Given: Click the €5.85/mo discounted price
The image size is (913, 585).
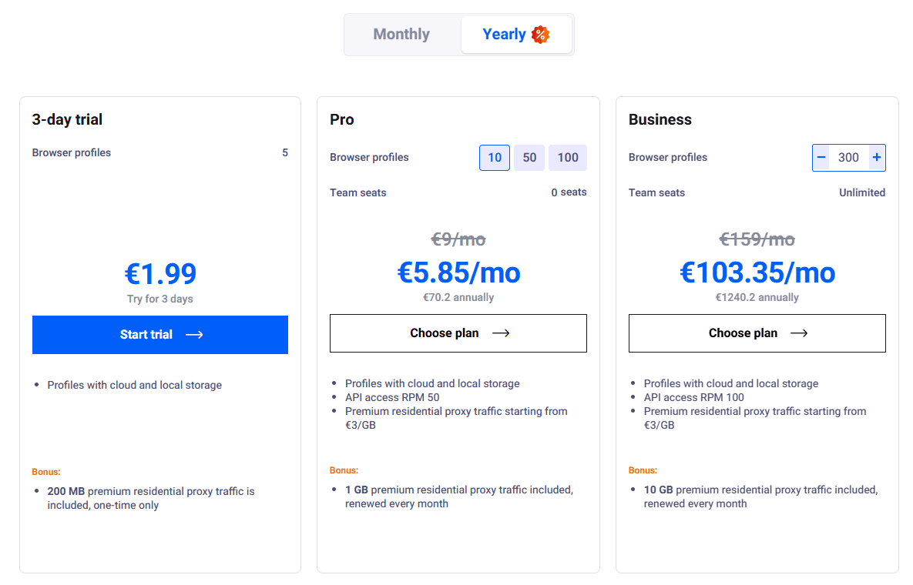Looking at the screenshot, I should pyautogui.click(x=458, y=272).
